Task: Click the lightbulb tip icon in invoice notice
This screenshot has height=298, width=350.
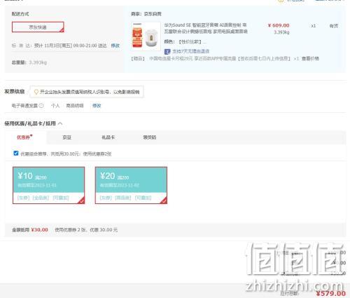Action: (36, 92)
